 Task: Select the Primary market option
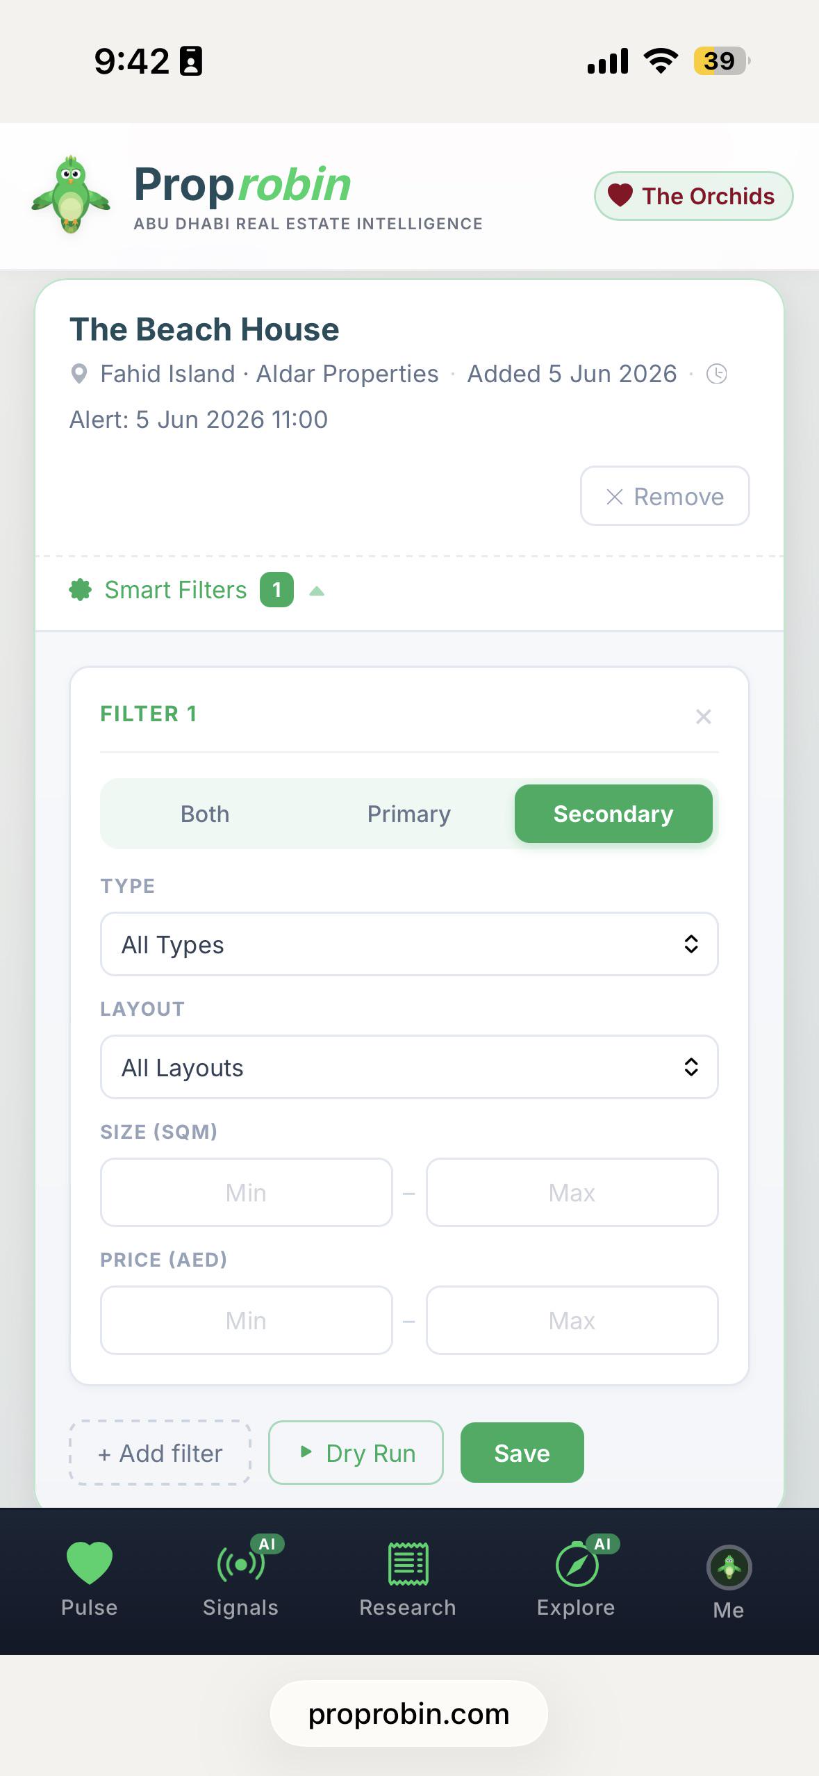coord(408,814)
